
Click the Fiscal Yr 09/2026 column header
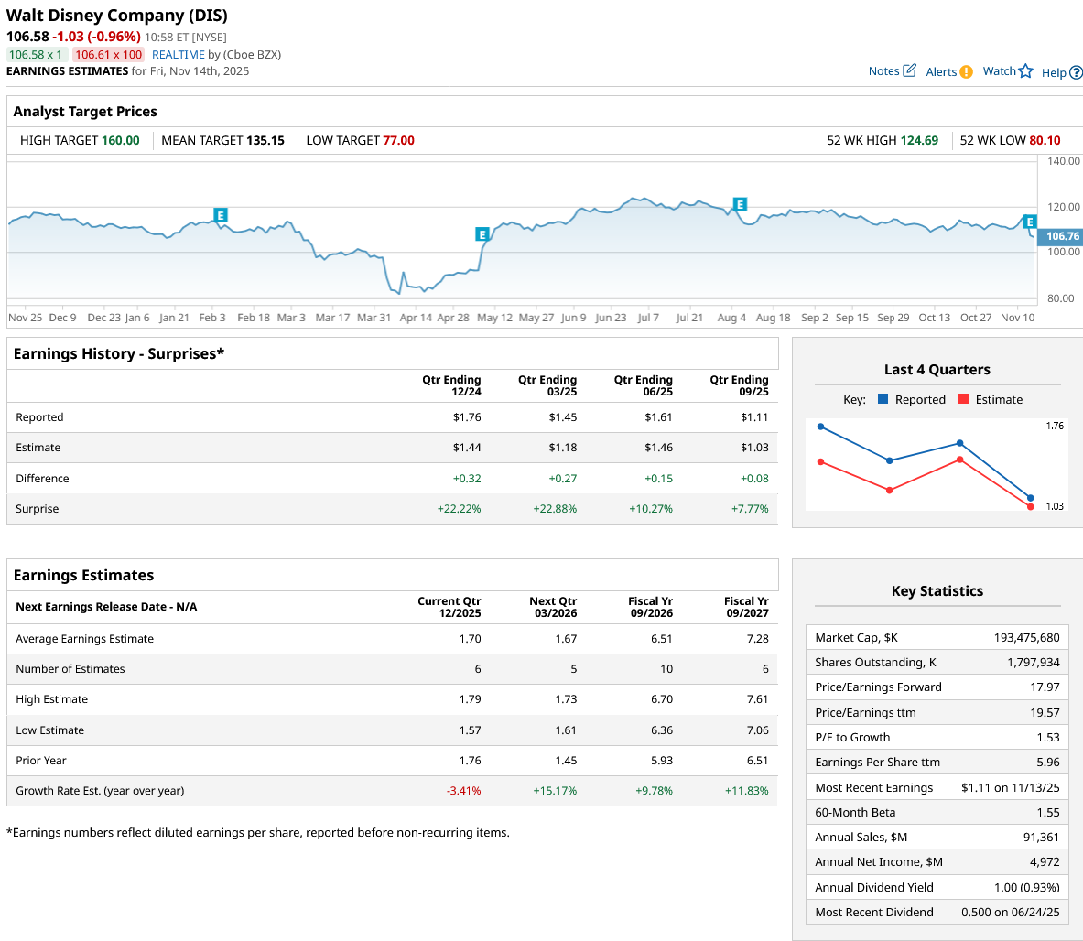(x=650, y=607)
